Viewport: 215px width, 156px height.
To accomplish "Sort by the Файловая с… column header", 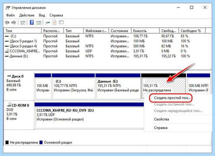I will (x=96, y=31).
